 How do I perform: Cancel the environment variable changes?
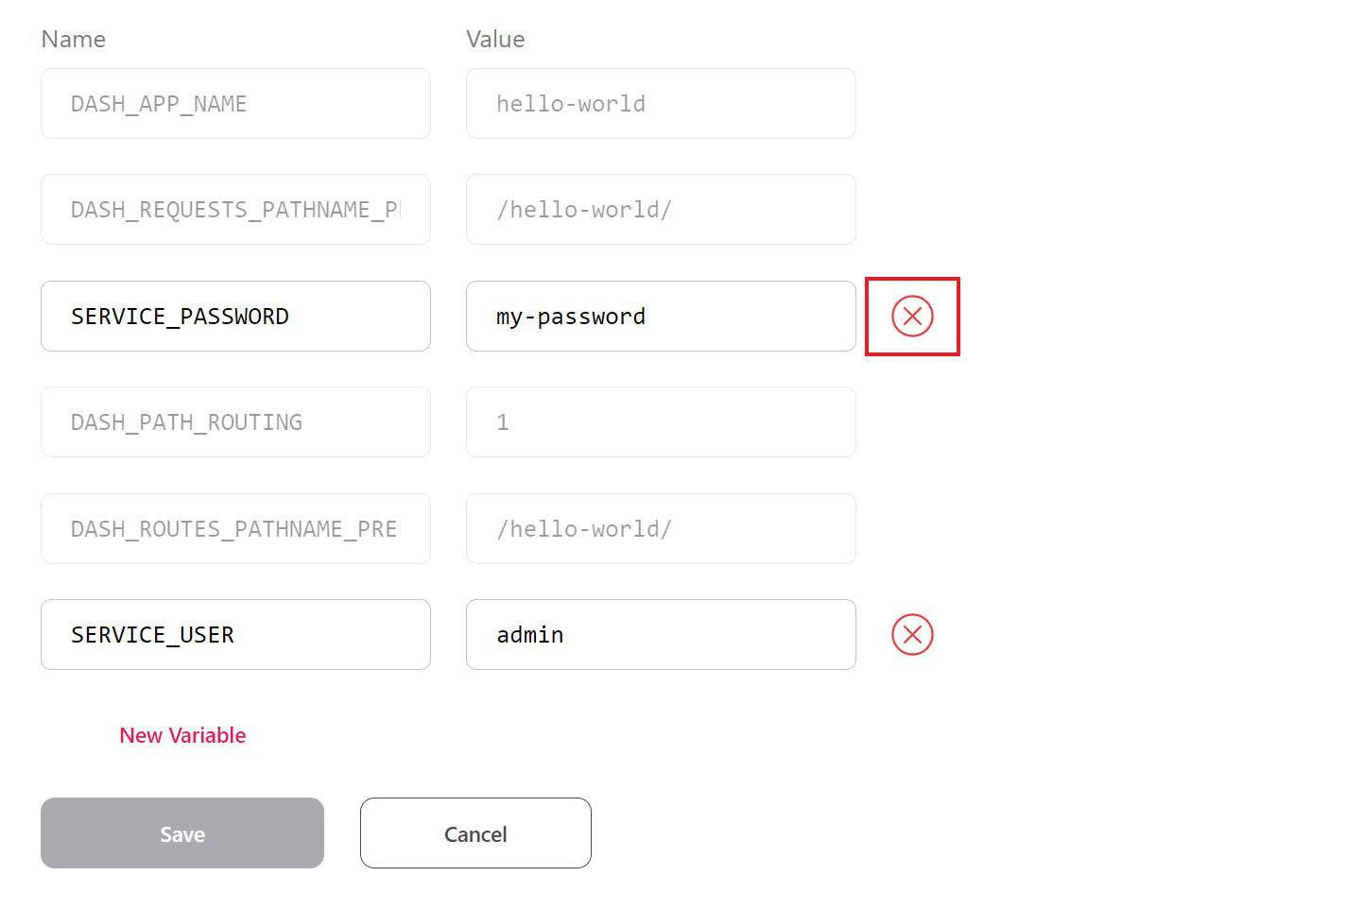tap(475, 833)
